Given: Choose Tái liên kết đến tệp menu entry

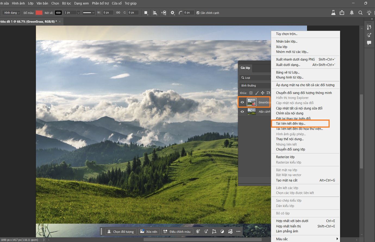Looking at the screenshot, I should coord(291,124).
